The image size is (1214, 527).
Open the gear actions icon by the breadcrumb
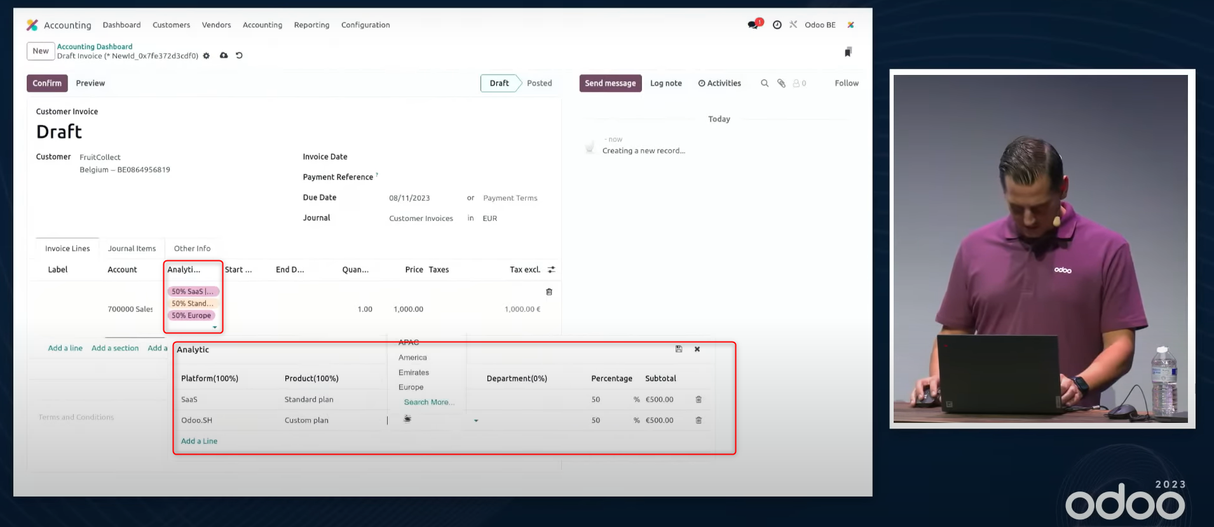point(206,56)
